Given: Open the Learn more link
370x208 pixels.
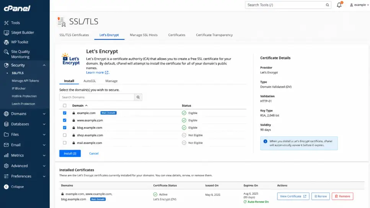Looking at the screenshot, I should click(x=97, y=72).
